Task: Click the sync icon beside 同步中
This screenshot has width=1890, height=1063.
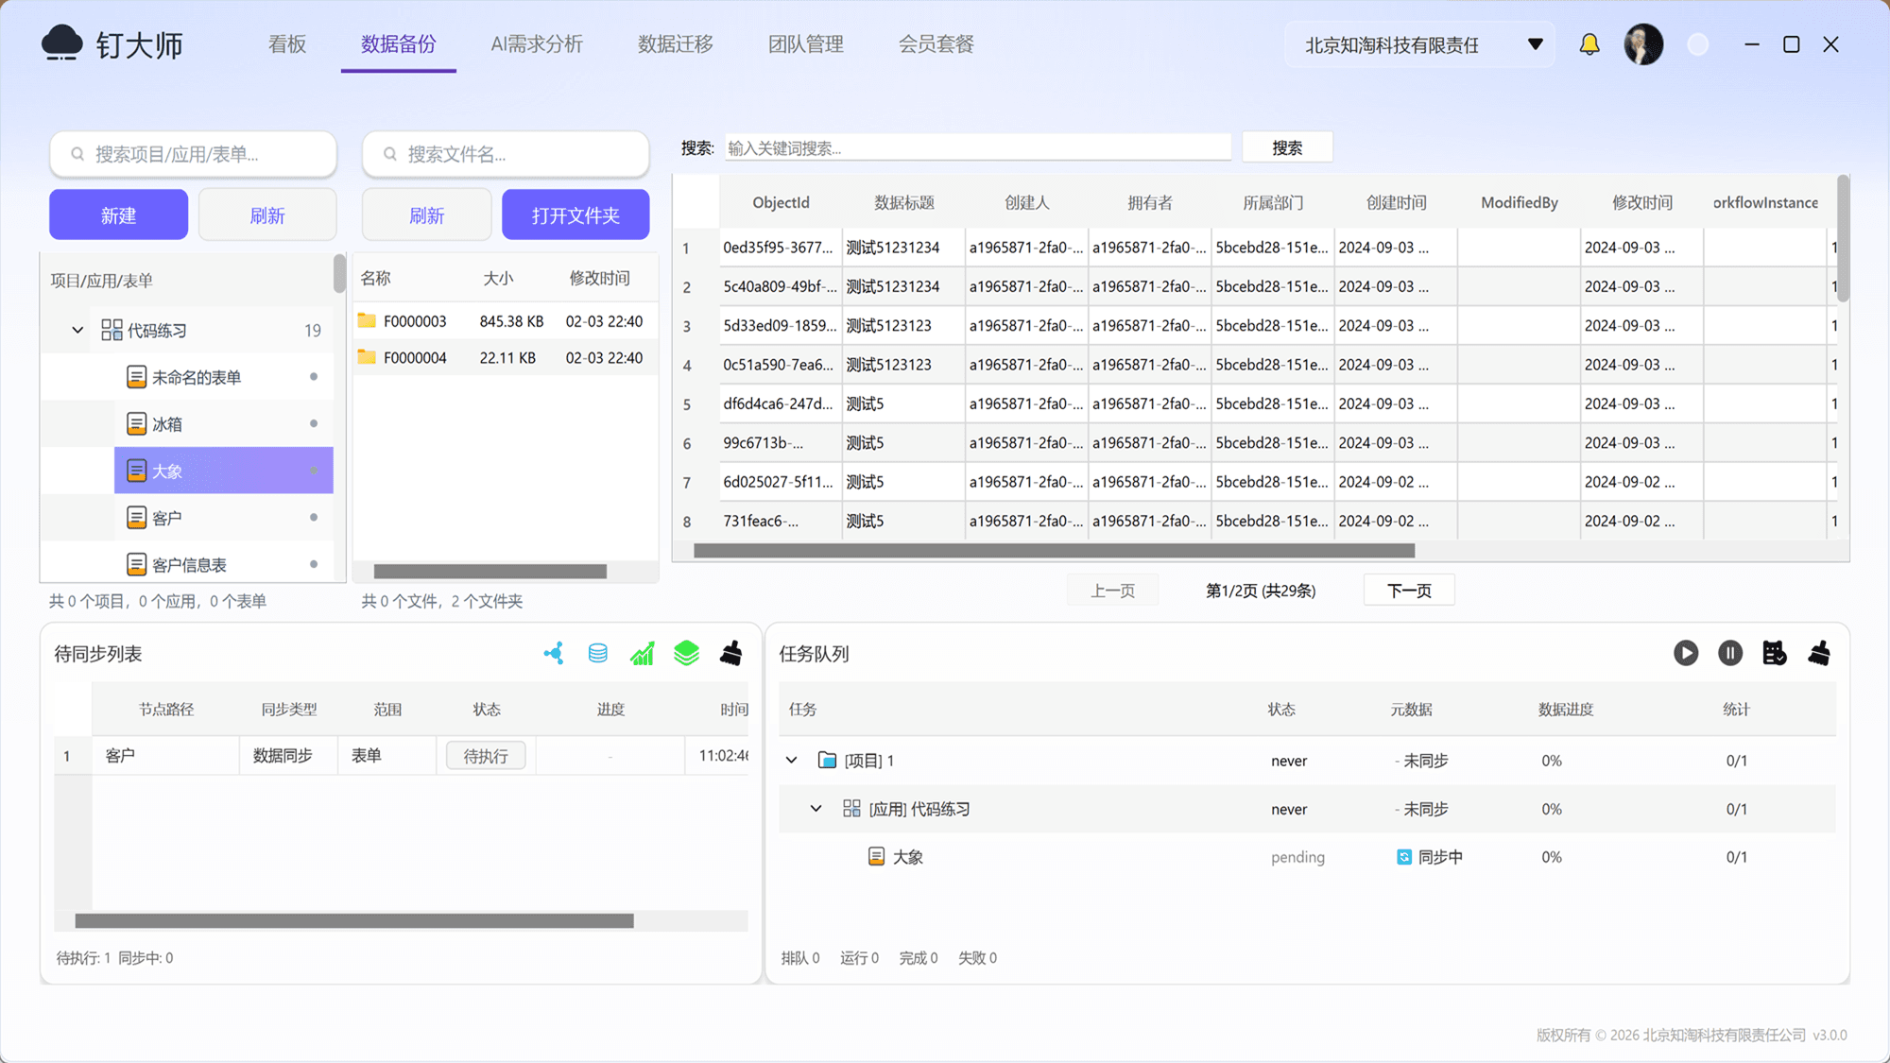Action: click(1404, 857)
